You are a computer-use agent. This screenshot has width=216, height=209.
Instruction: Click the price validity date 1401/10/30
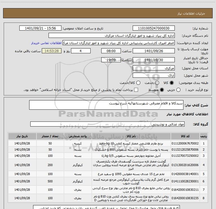[154, 60]
